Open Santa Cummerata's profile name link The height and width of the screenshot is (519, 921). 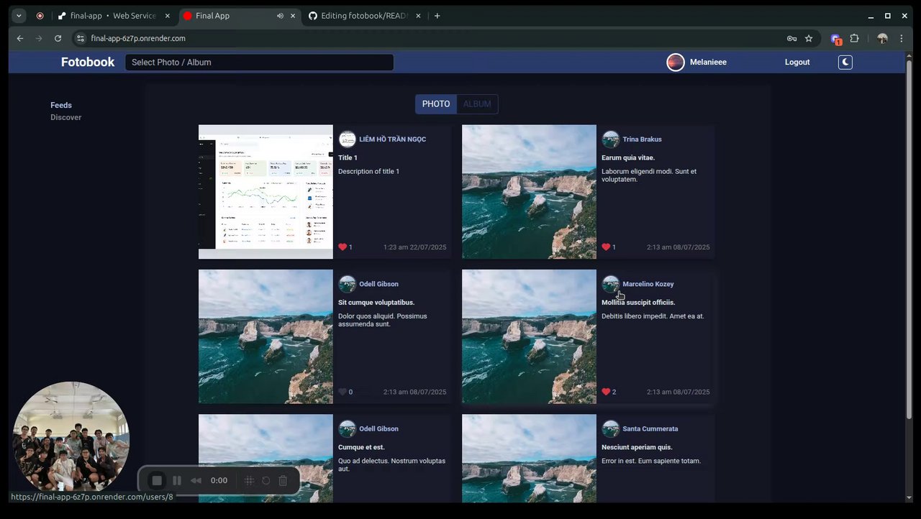tap(650, 429)
